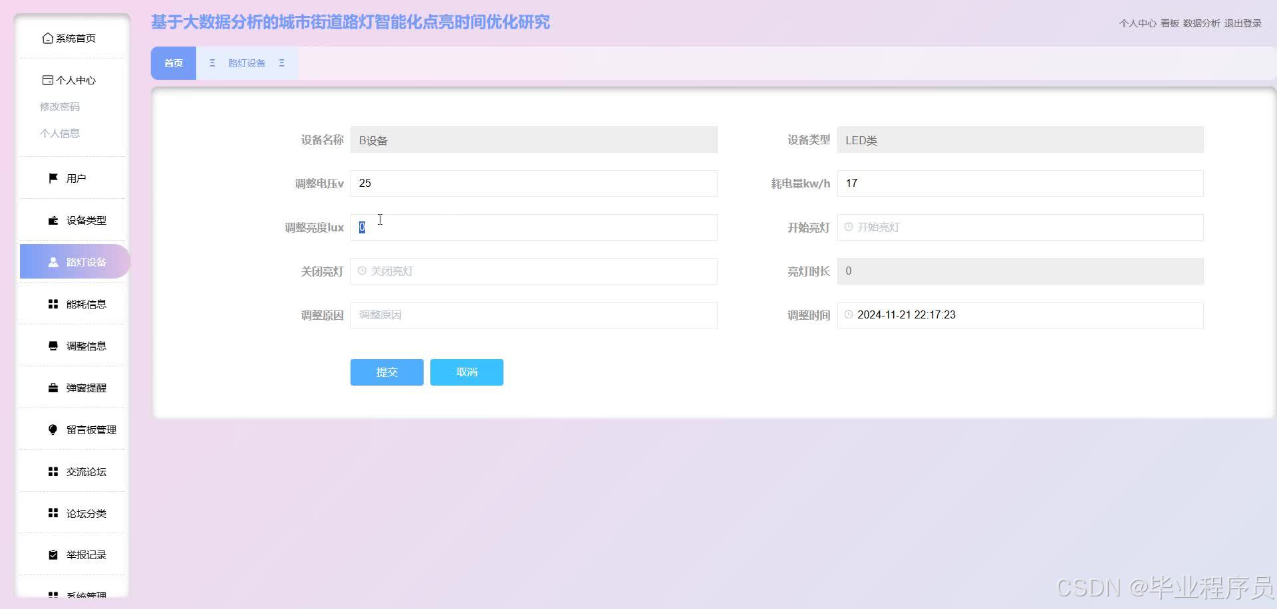Open the 留言板管理 sidebar menu
Viewport: 1277px width, 609px height.
[72, 429]
